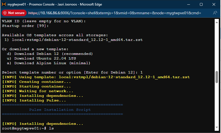
Task: Click the red warning icon beside Not secure
Action: pyautogui.click(x=5, y=13)
